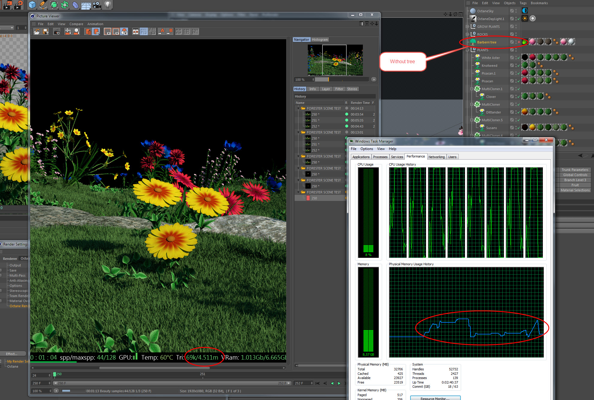Enable the Barberri tree red X toggle
This screenshot has height=400, width=594.
point(519,42)
